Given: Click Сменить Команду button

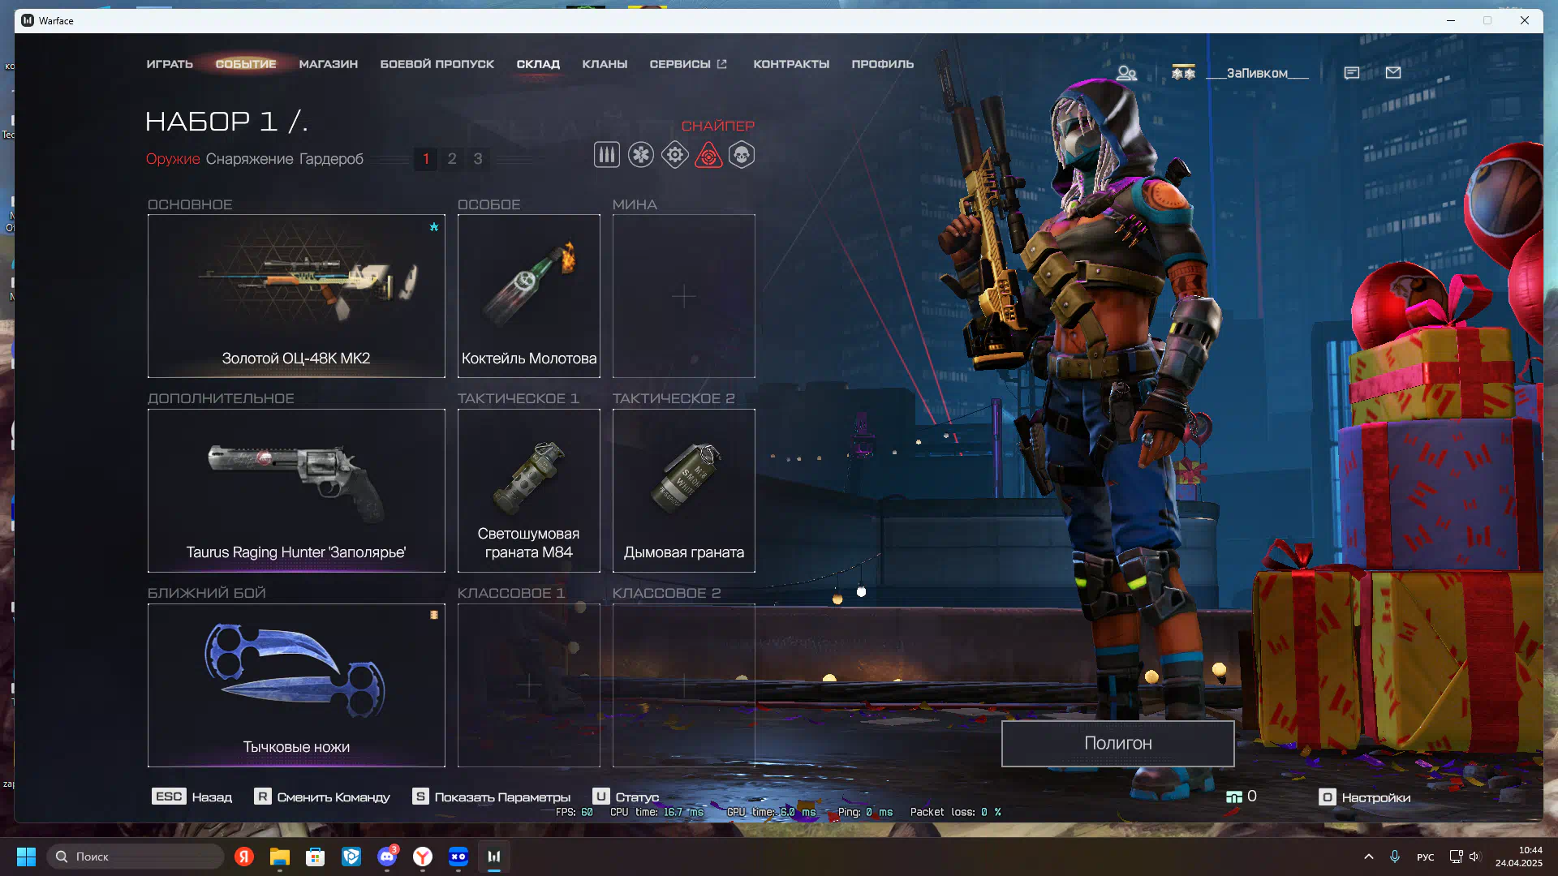Looking at the screenshot, I should click(x=322, y=797).
